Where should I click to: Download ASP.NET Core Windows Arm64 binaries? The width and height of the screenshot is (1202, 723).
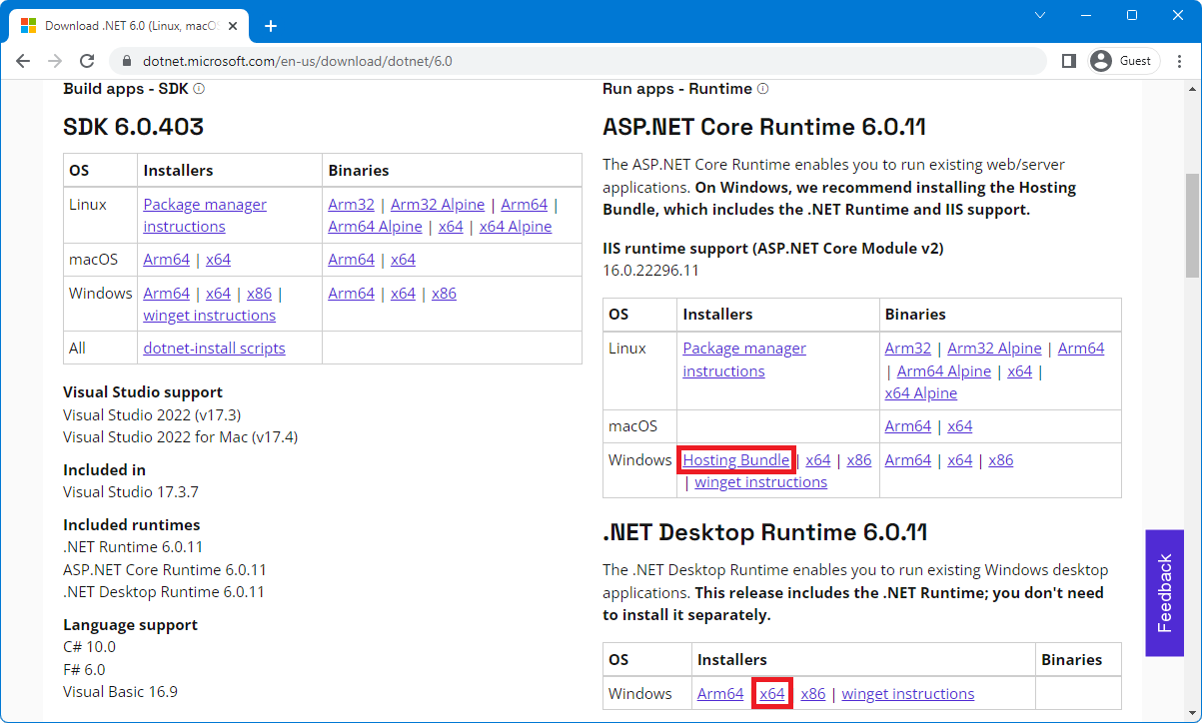pyautogui.click(x=907, y=459)
